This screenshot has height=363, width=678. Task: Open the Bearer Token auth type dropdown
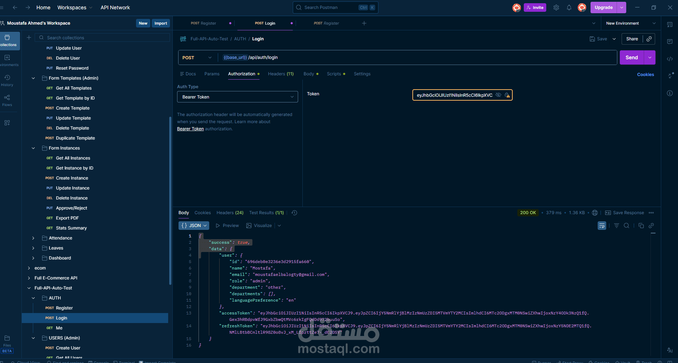237,97
